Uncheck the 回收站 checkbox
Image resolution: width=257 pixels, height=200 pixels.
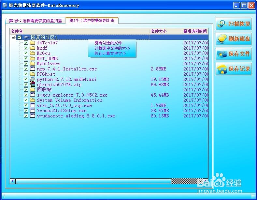pyautogui.click(x=26, y=89)
